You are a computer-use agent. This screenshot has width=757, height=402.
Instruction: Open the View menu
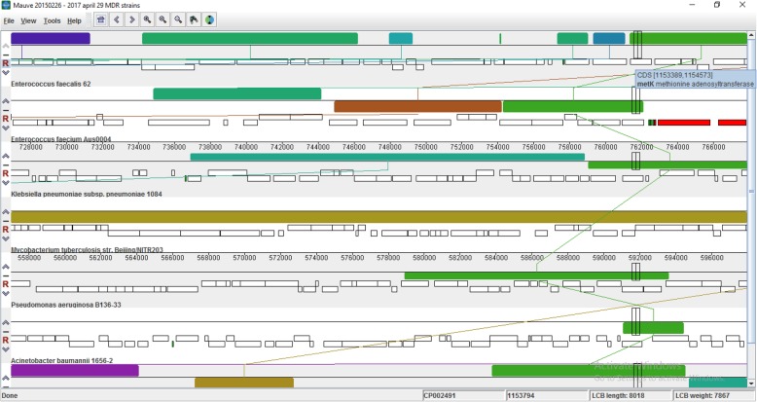pos(28,20)
